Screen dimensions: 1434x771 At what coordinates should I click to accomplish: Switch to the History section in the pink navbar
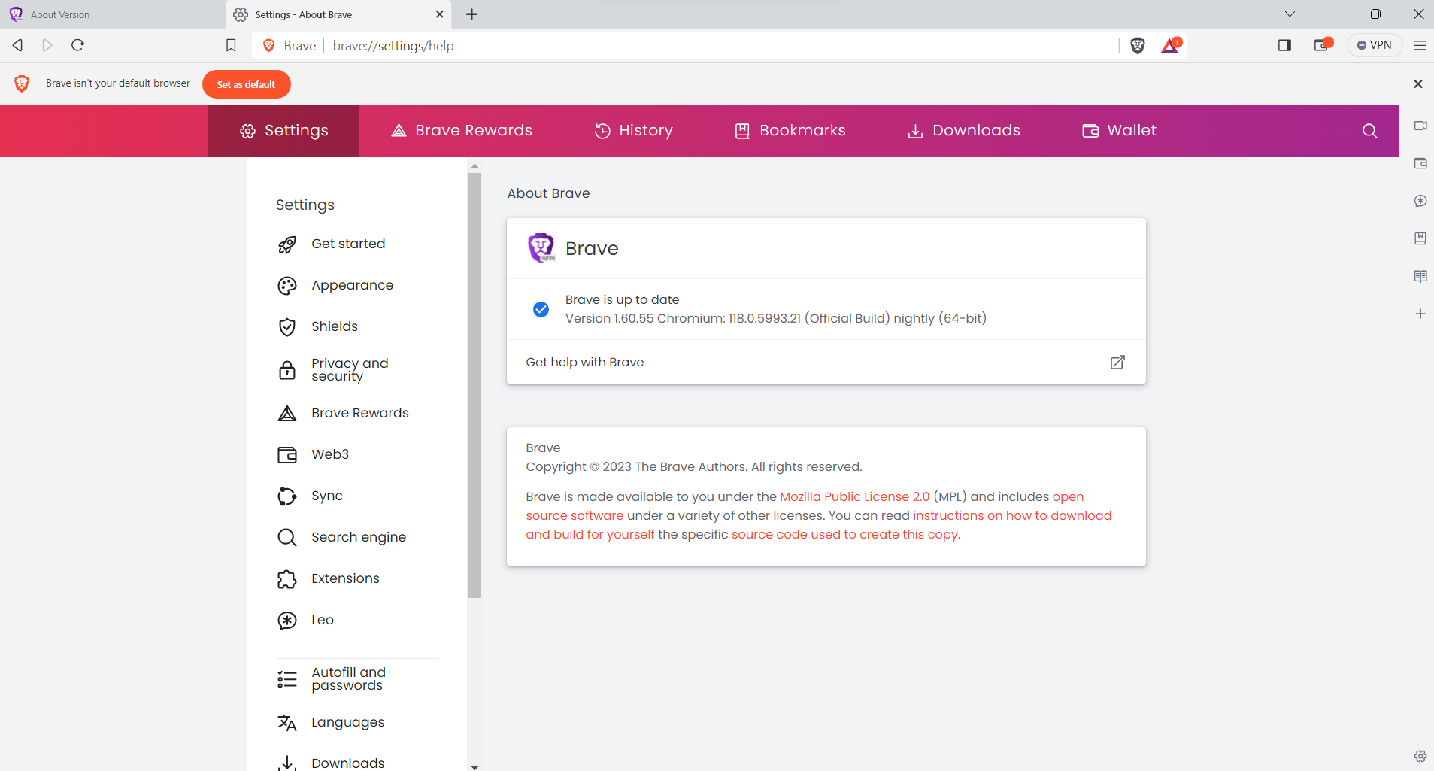pos(634,130)
